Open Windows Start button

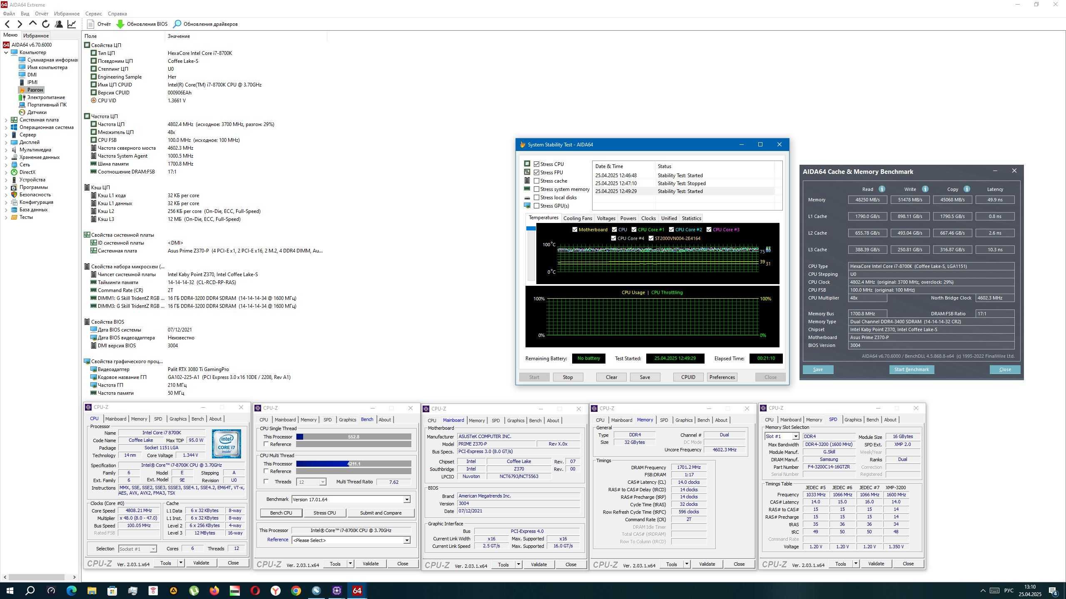coord(10,591)
